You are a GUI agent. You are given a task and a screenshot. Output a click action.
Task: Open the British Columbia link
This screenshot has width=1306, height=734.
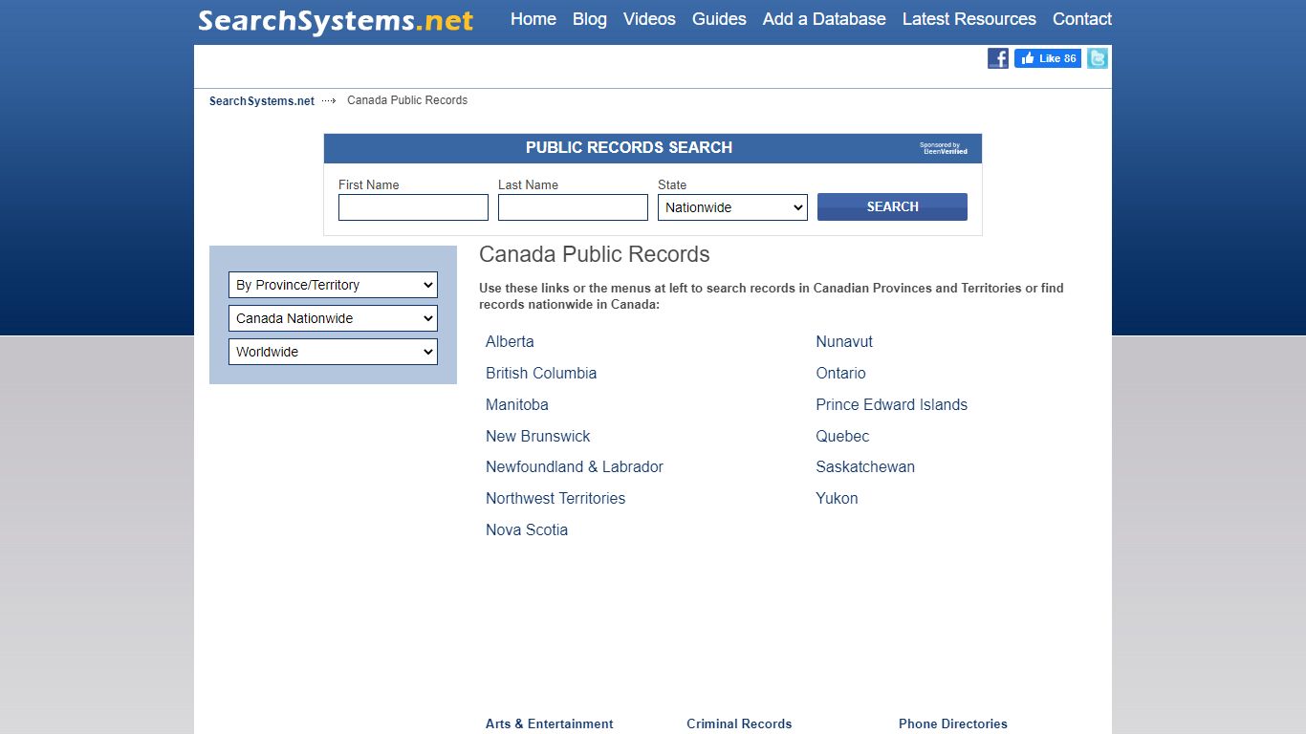click(541, 373)
